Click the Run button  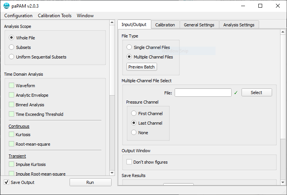[90, 182]
